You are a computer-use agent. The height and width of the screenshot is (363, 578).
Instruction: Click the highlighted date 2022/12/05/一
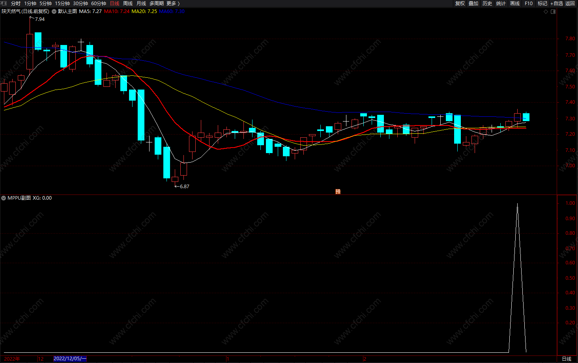(x=70, y=359)
